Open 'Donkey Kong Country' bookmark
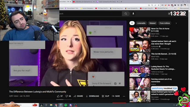190x107 pixels. tap(117, 8)
